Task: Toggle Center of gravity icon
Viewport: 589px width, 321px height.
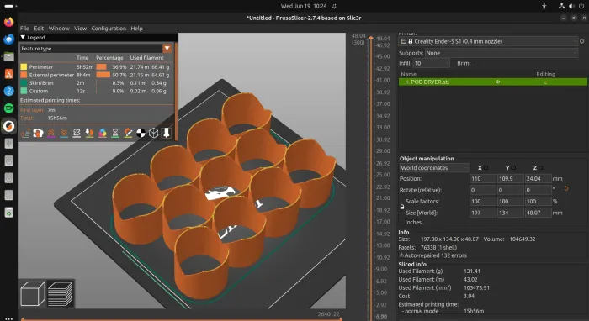Action: (x=141, y=133)
